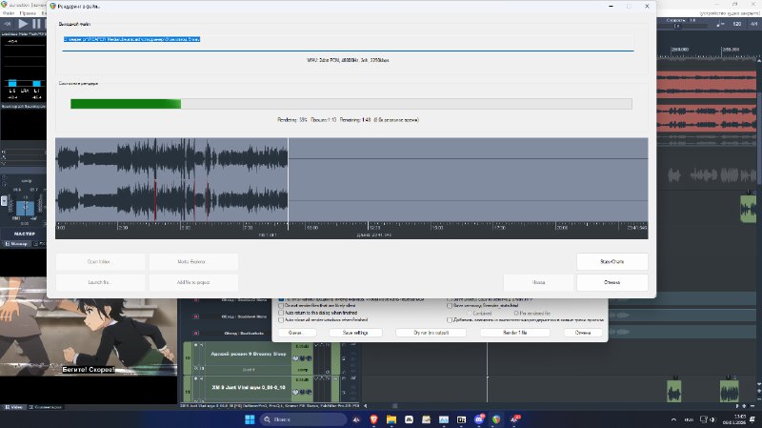Enable 'Do not render files that are likely silent'
The width and height of the screenshot is (762, 428).
[x=281, y=305]
